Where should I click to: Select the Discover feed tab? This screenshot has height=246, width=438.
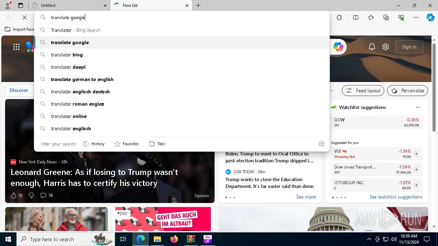click(19, 91)
